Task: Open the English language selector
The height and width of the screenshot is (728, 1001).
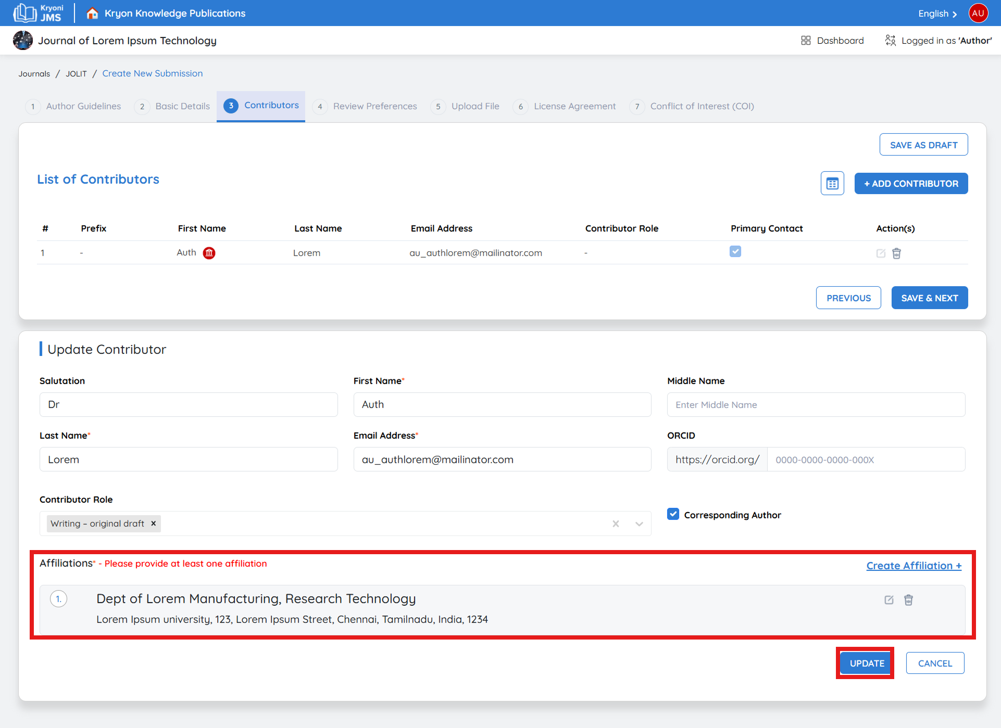Action: coord(937,14)
